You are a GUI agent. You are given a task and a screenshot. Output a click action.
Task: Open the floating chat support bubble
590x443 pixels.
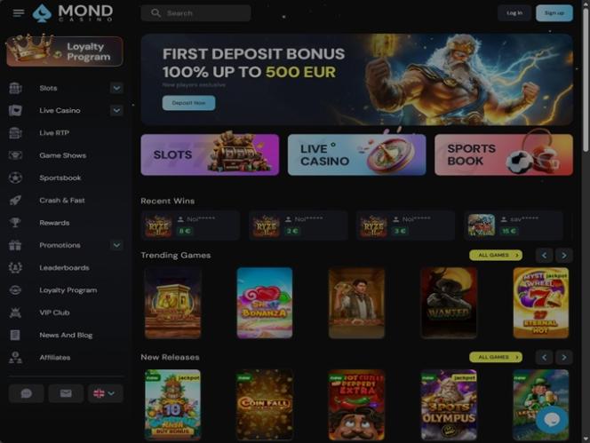tap(552, 420)
